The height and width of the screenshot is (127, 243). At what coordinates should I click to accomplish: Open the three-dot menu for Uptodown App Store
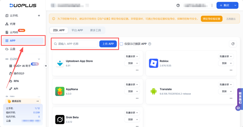click(137, 70)
